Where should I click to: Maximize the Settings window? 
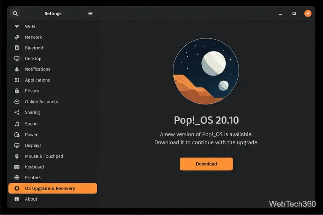[x=294, y=14]
